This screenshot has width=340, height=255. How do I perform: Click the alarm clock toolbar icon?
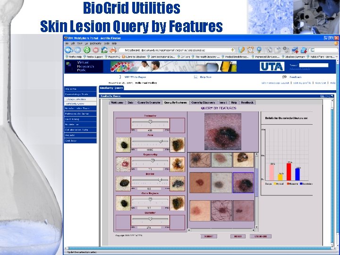click(x=250, y=50)
